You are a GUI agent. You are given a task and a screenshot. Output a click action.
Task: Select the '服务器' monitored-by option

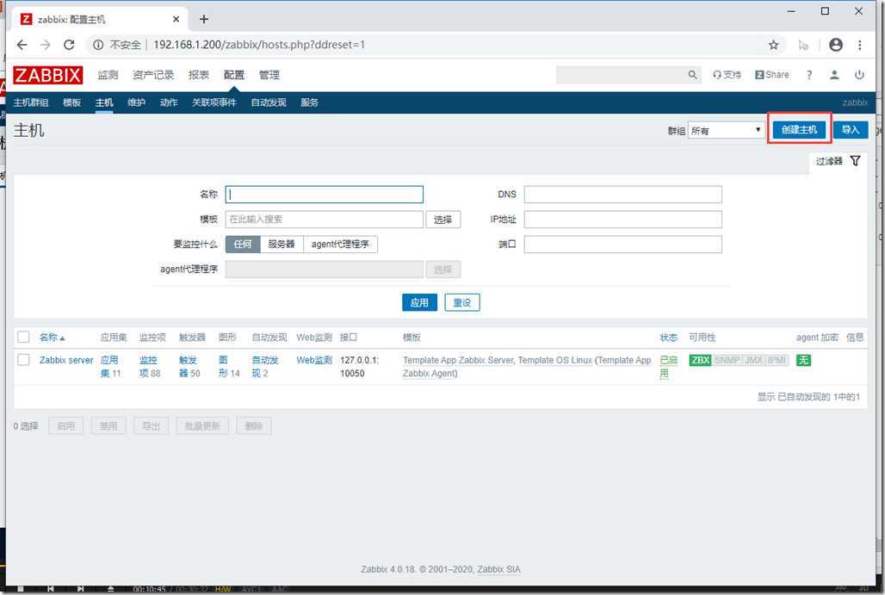coord(282,245)
